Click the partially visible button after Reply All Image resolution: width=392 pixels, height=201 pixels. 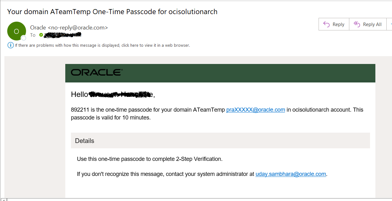pyautogui.click(x=390, y=24)
